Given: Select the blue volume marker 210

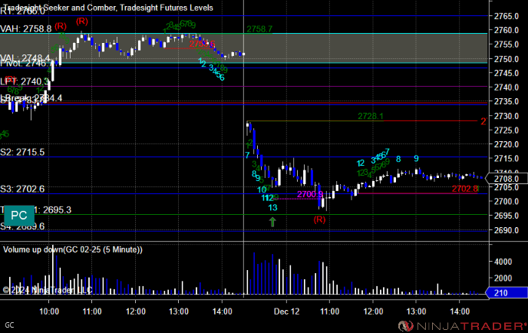Looking at the screenshot, I should tap(507, 292).
